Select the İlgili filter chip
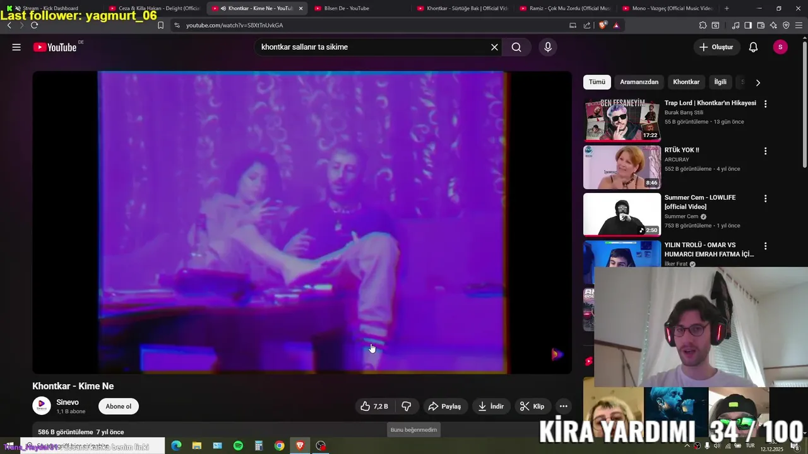808x454 pixels. [720, 82]
